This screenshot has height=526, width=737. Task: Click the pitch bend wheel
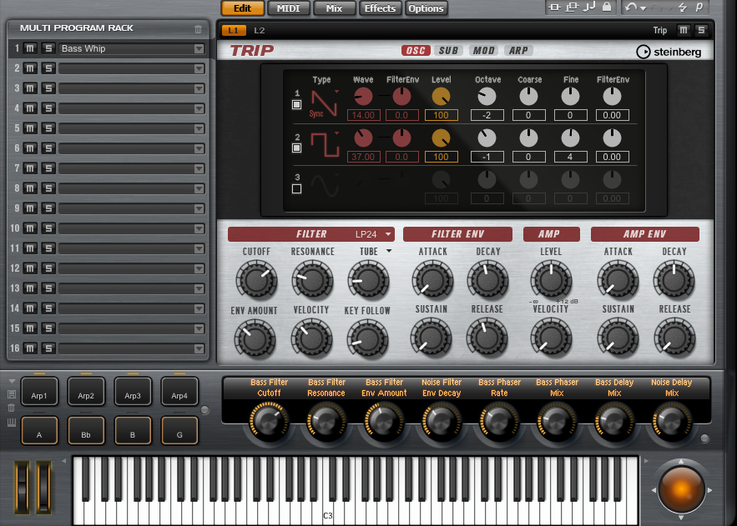coord(22,487)
